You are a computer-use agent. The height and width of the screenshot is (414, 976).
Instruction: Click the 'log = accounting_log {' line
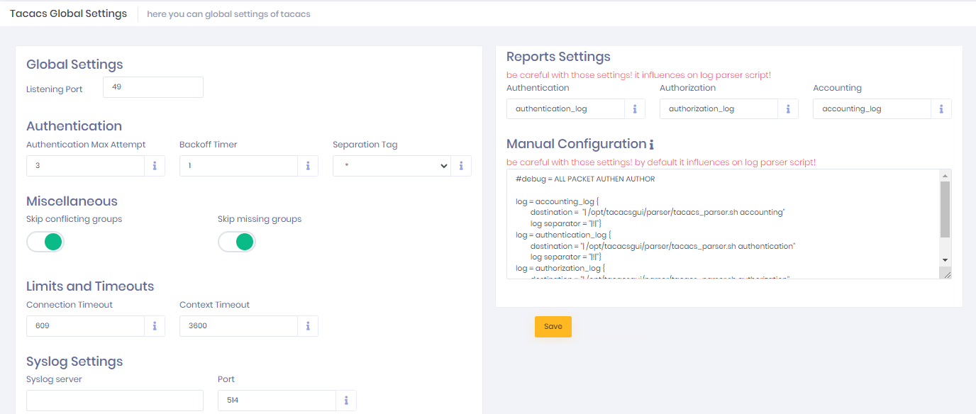pyautogui.click(x=558, y=201)
